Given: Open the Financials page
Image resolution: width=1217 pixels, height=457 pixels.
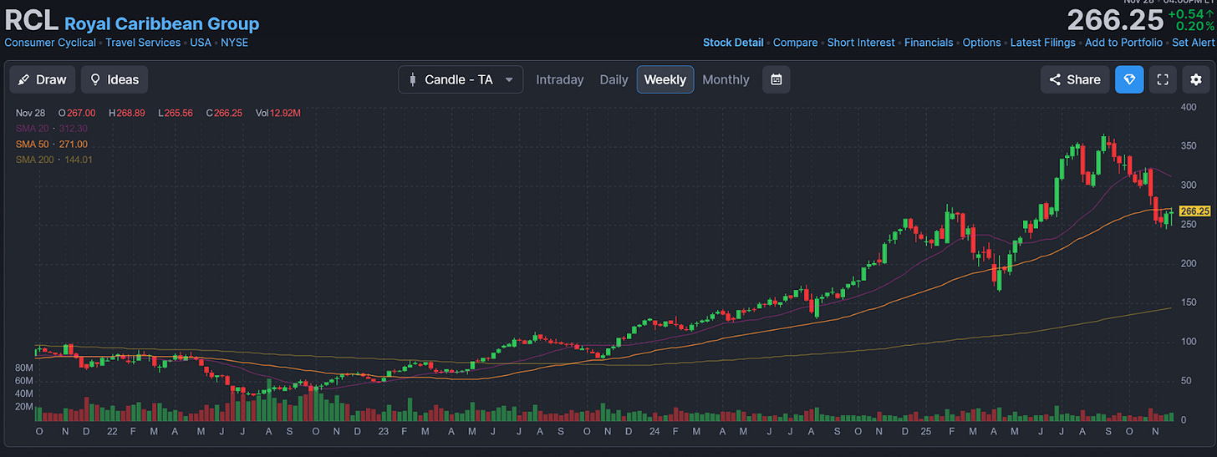Looking at the screenshot, I should point(929,43).
